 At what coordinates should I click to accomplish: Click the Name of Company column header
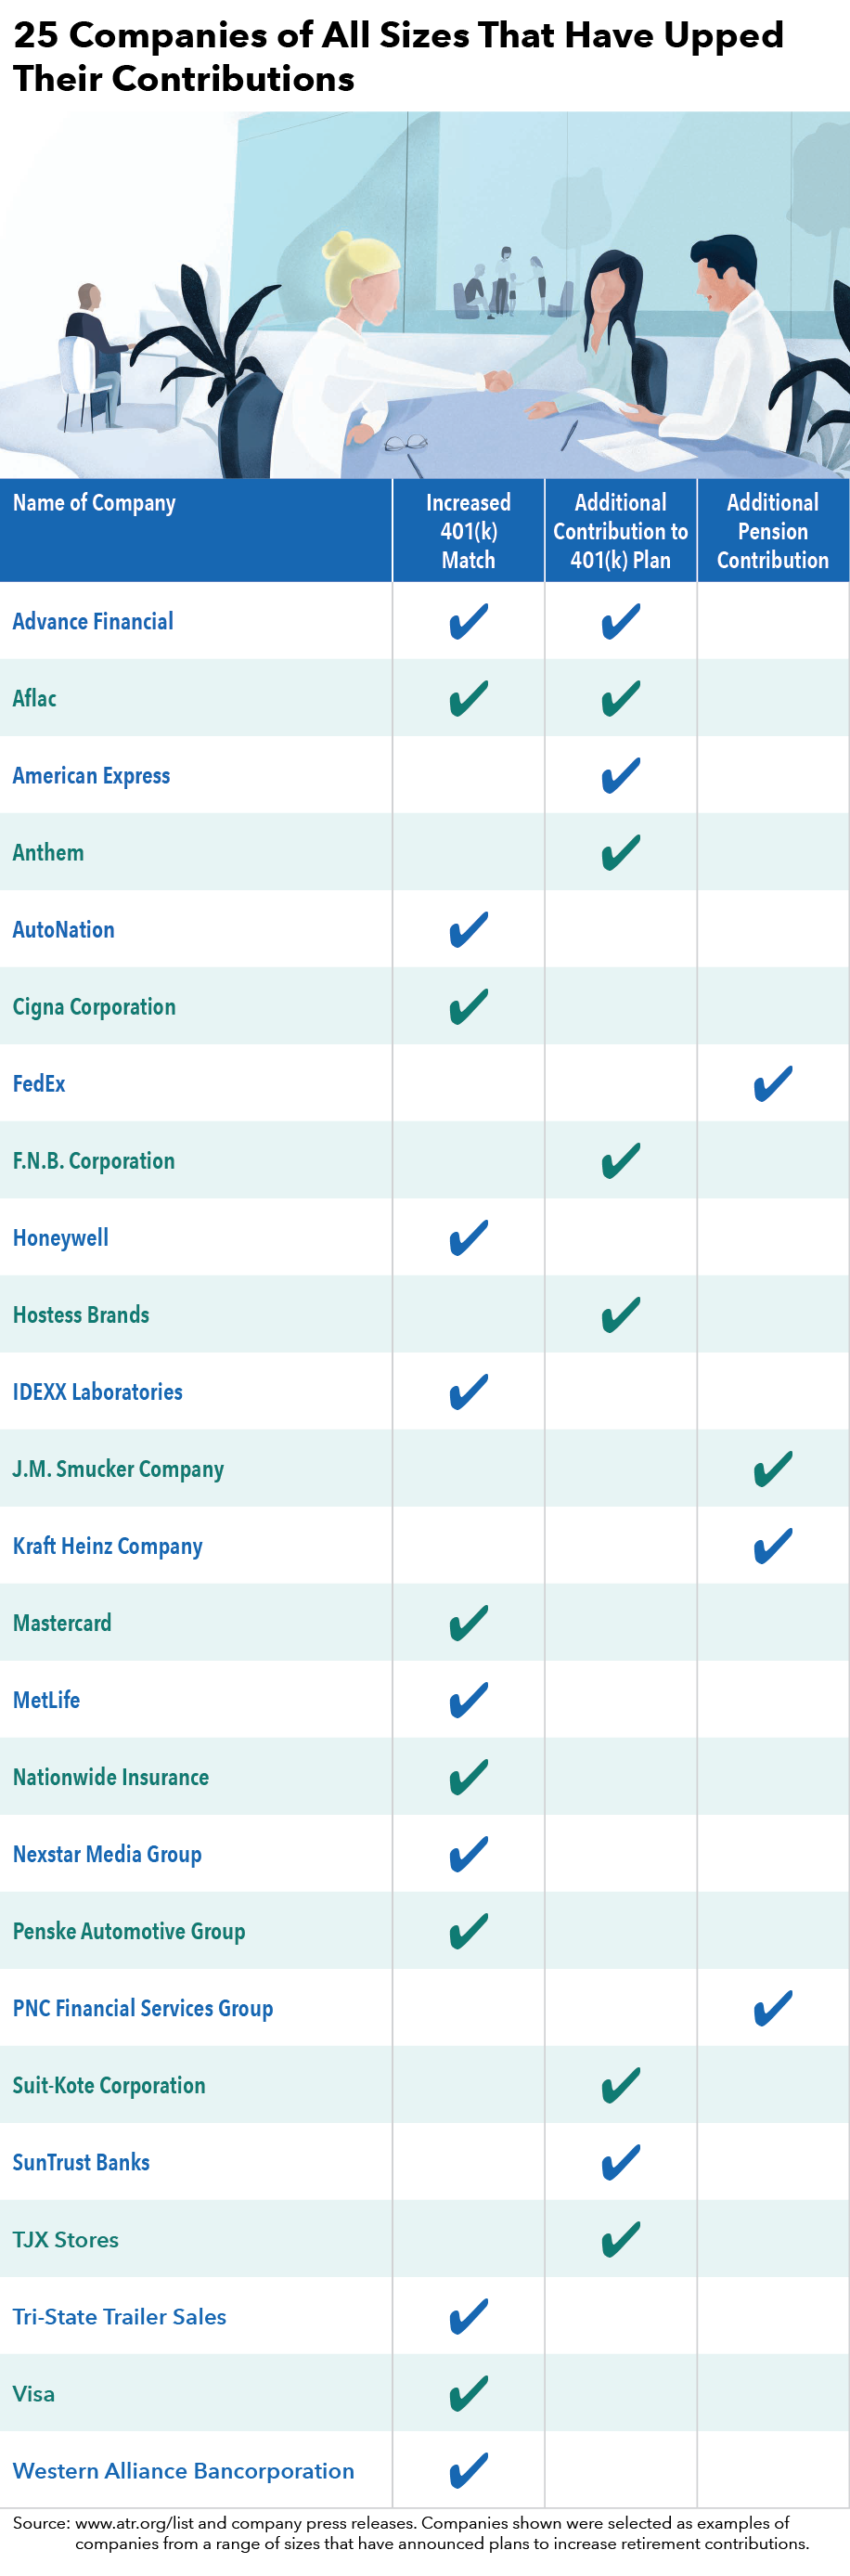94,503
